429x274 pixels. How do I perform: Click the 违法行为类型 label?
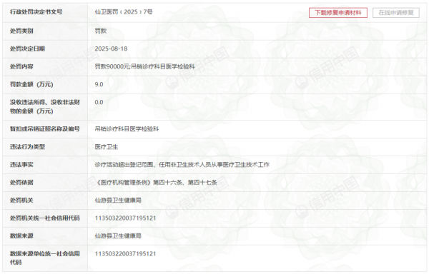pos(27,147)
